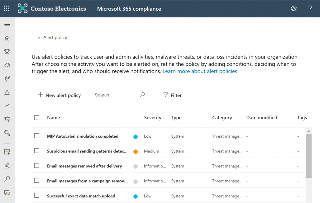Sort by the Tags column header

[x=302, y=118]
